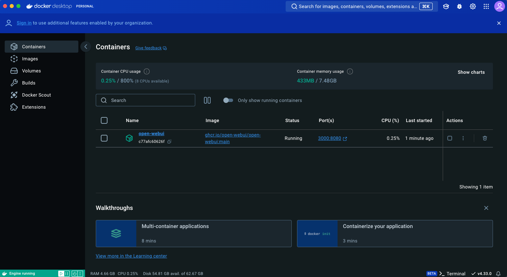The image size is (507, 277).
Task: Open the Containerize your application walkthrough
Action: [x=395, y=234]
